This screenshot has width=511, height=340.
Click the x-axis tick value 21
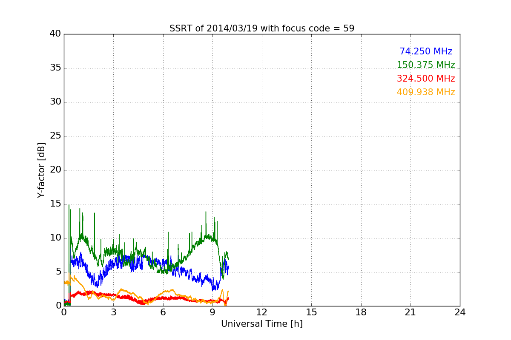point(411,312)
